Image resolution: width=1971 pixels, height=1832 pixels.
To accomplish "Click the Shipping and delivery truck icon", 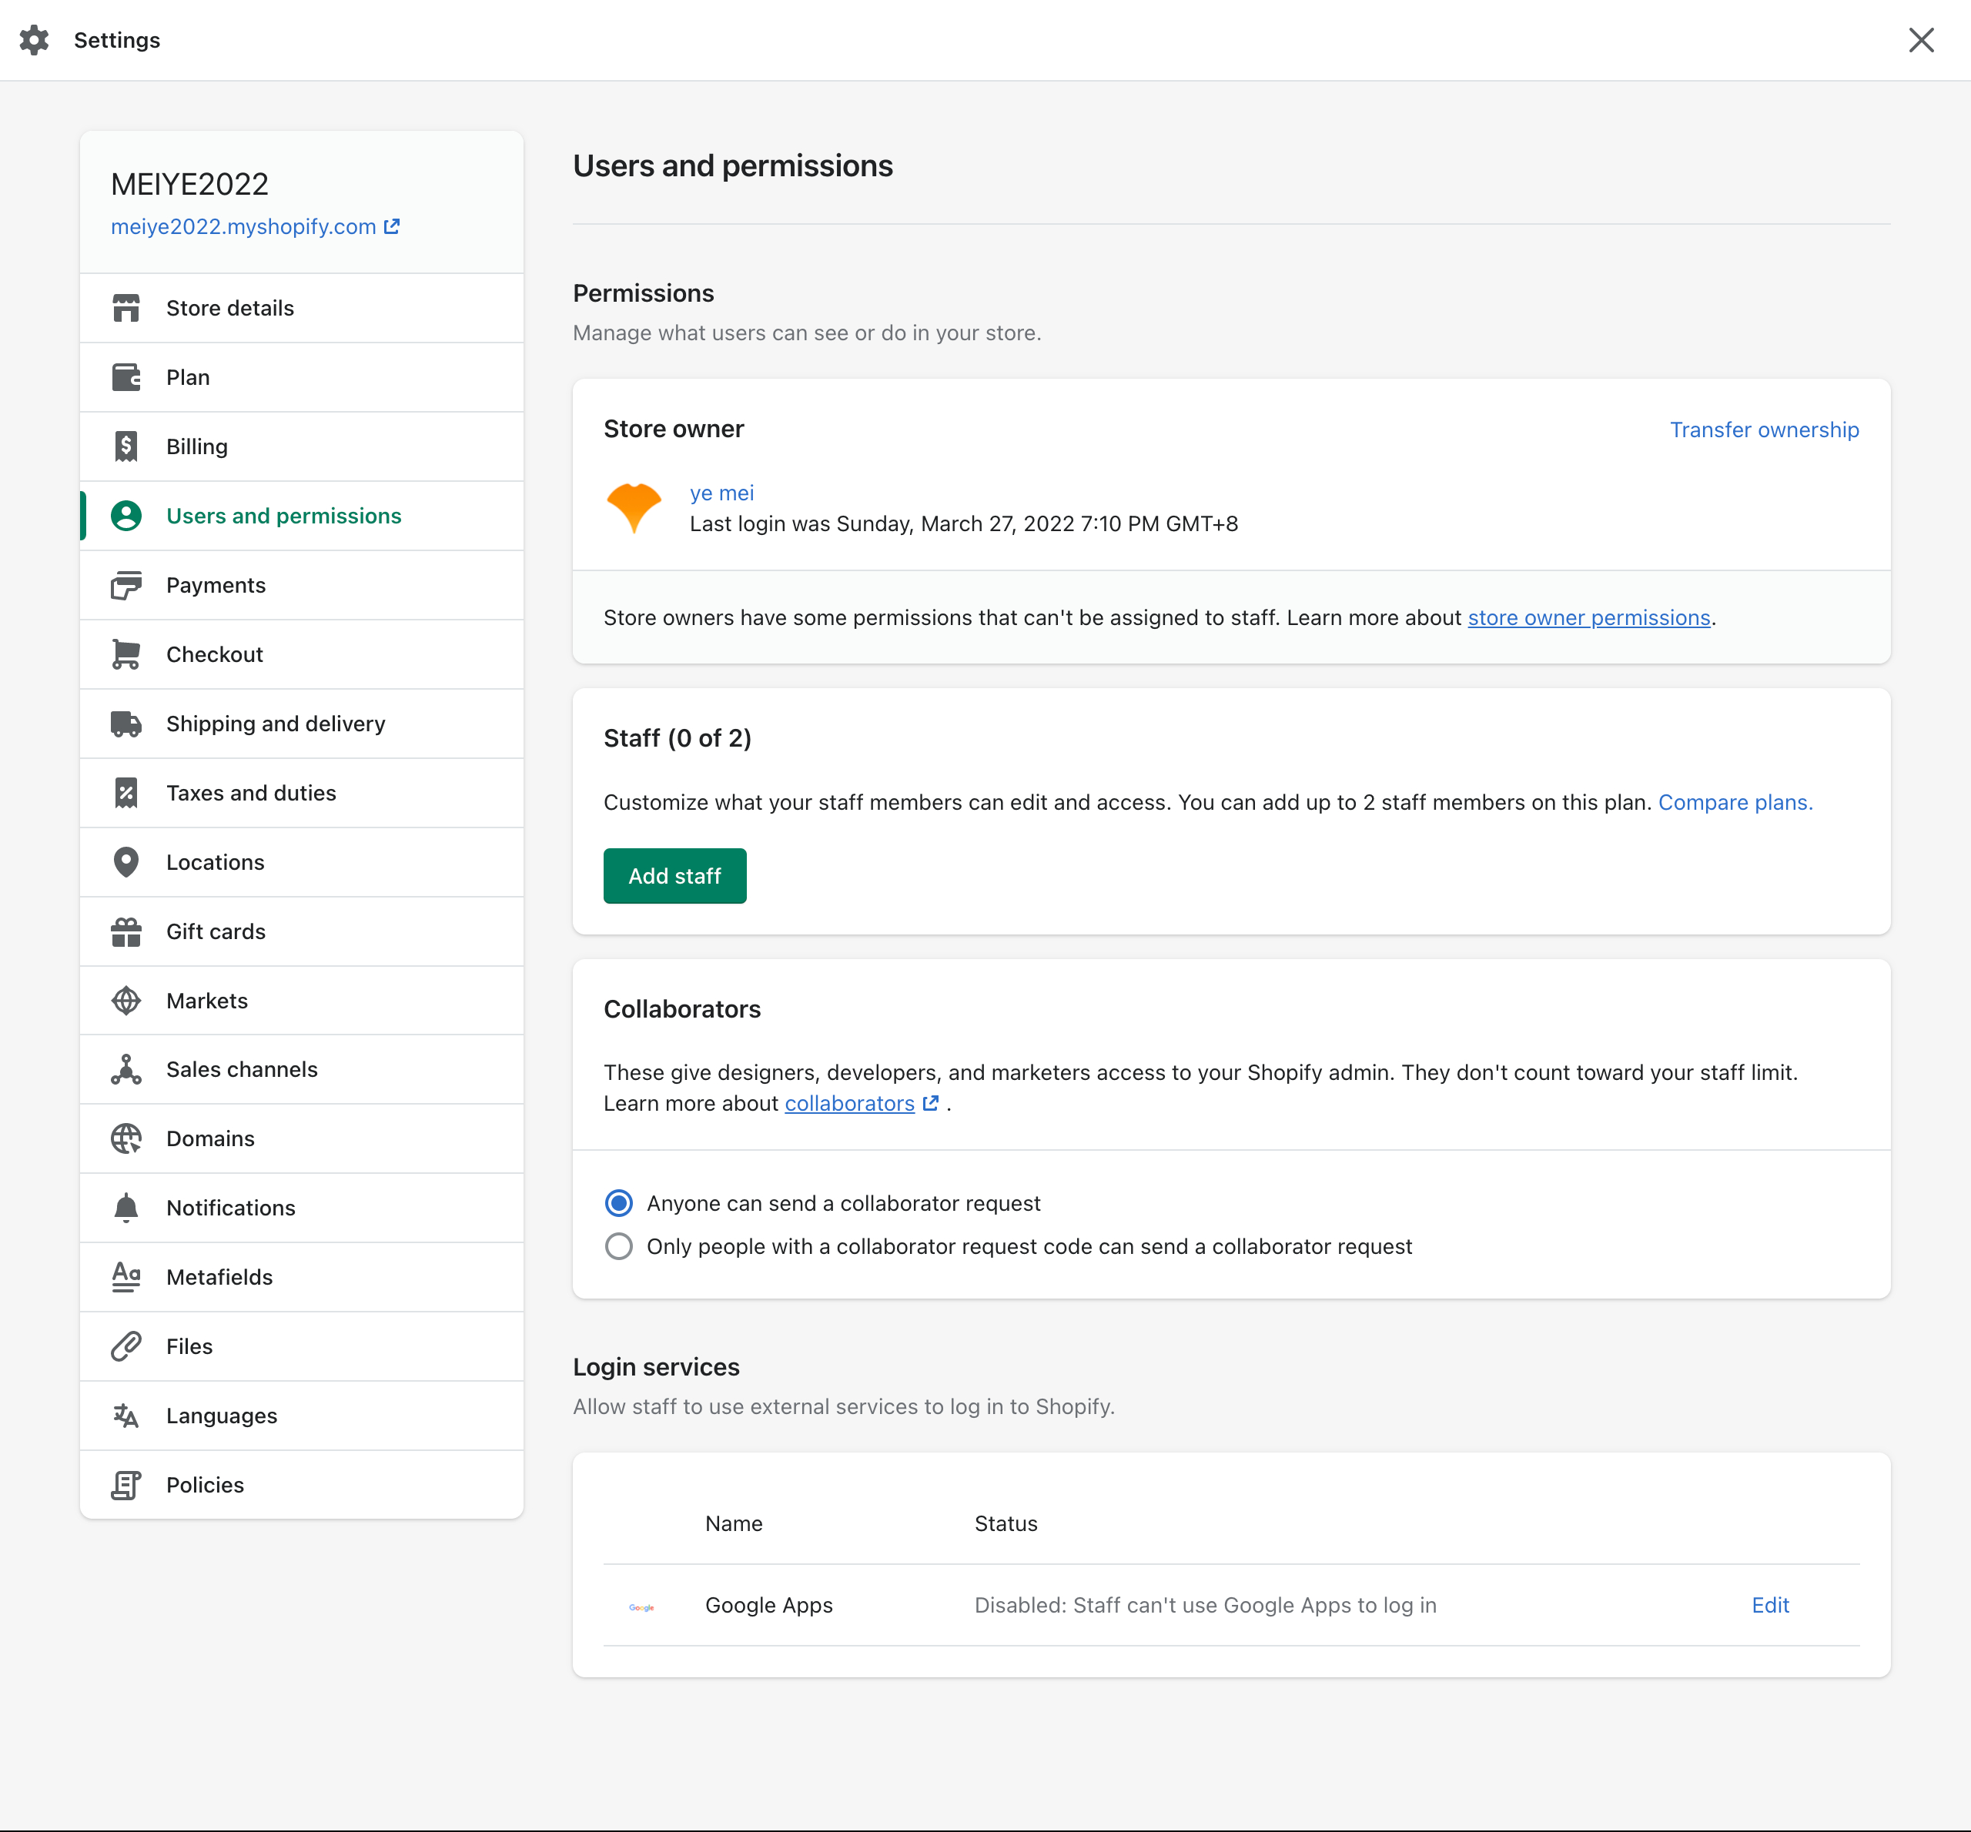I will pos(126,724).
